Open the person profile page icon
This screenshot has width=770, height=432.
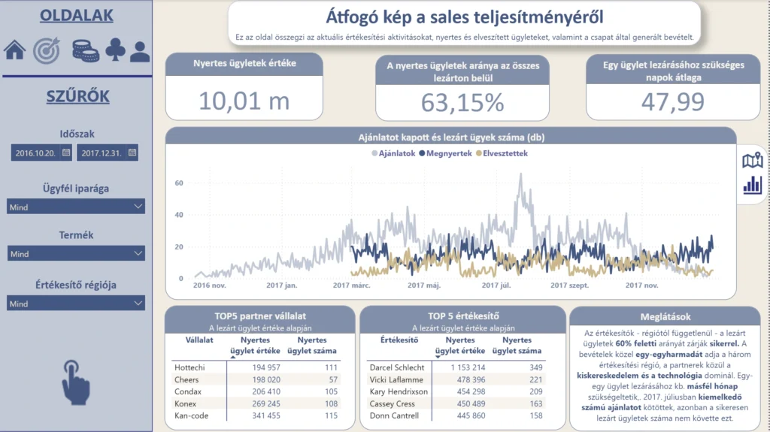pyautogui.click(x=140, y=51)
